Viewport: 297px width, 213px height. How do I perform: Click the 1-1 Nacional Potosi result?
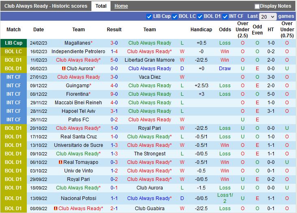[x=114, y=198]
